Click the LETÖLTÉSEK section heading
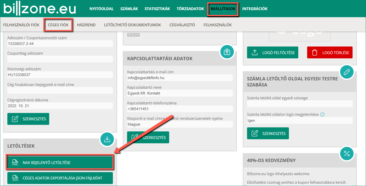This screenshot has width=366, height=186. pyautogui.click(x=21, y=146)
